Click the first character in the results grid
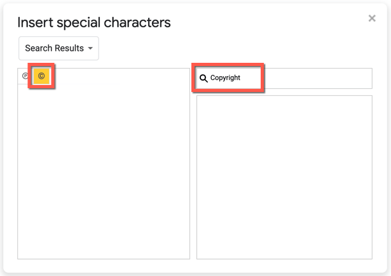The width and height of the screenshot is (391, 276). [x=25, y=76]
